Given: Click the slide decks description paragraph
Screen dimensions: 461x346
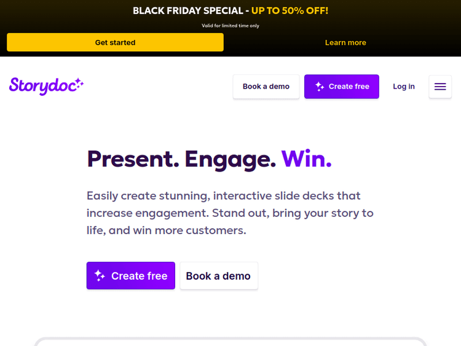Looking at the screenshot, I should click(x=230, y=213).
